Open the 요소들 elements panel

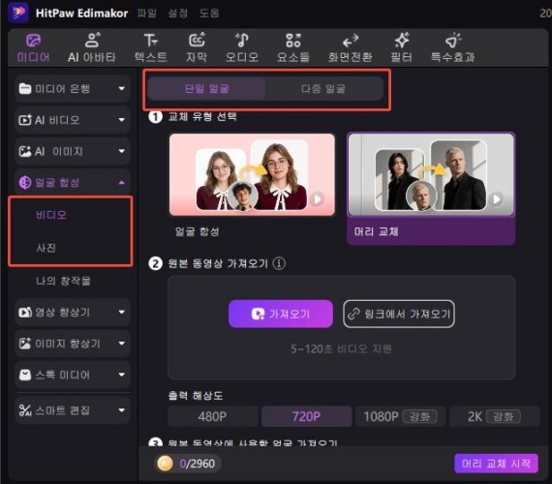point(292,48)
